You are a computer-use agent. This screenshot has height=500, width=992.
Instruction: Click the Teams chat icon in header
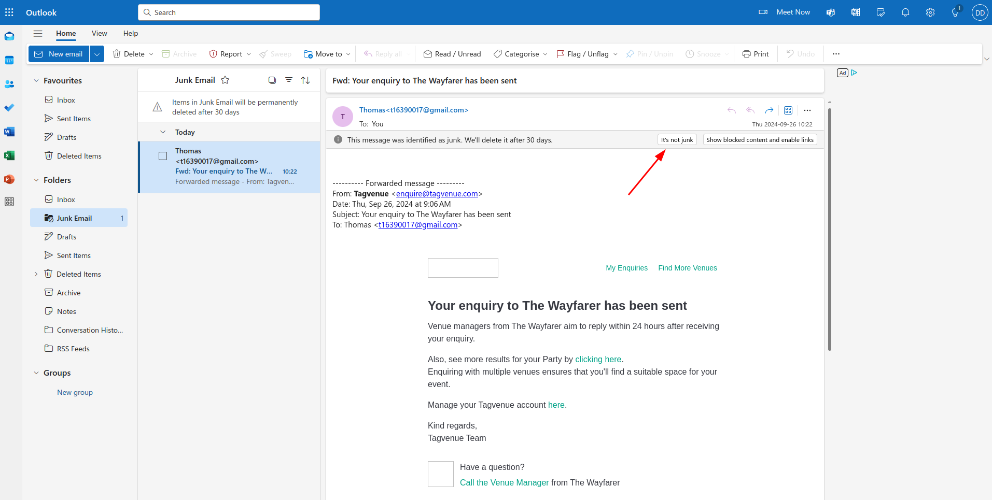(x=831, y=12)
